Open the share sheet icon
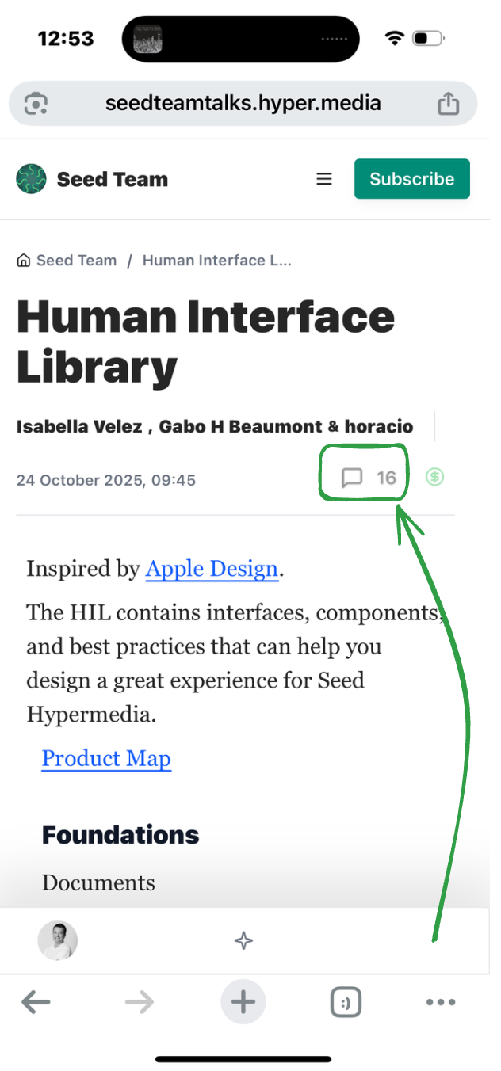 (x=448, y=104)
